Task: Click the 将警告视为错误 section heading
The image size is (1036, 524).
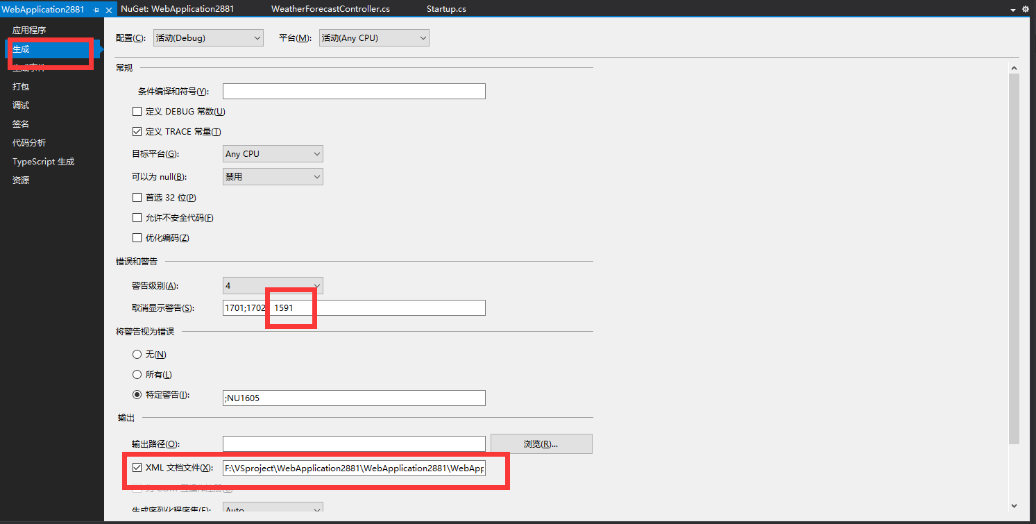Action: click(x=144, y=331)
